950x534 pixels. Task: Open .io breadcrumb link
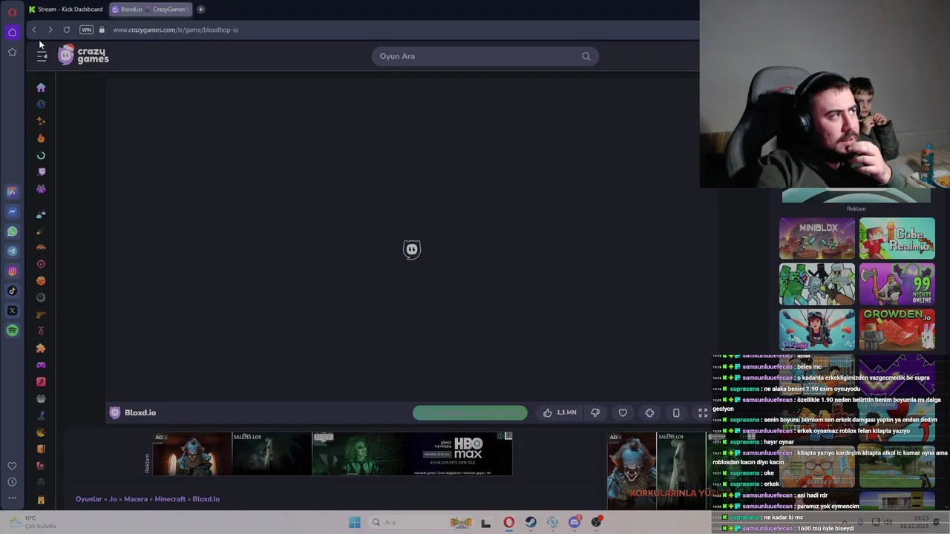tap(114, 499)
